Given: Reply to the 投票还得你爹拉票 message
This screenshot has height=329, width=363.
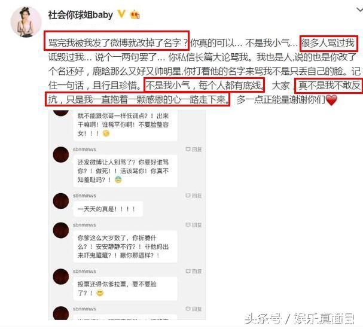Looking at the screenshot, I should coord(194,271).
